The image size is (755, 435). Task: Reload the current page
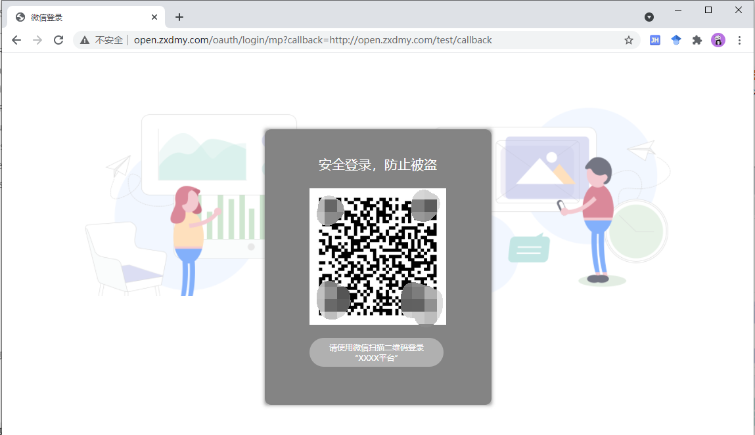tap(58, 40)
